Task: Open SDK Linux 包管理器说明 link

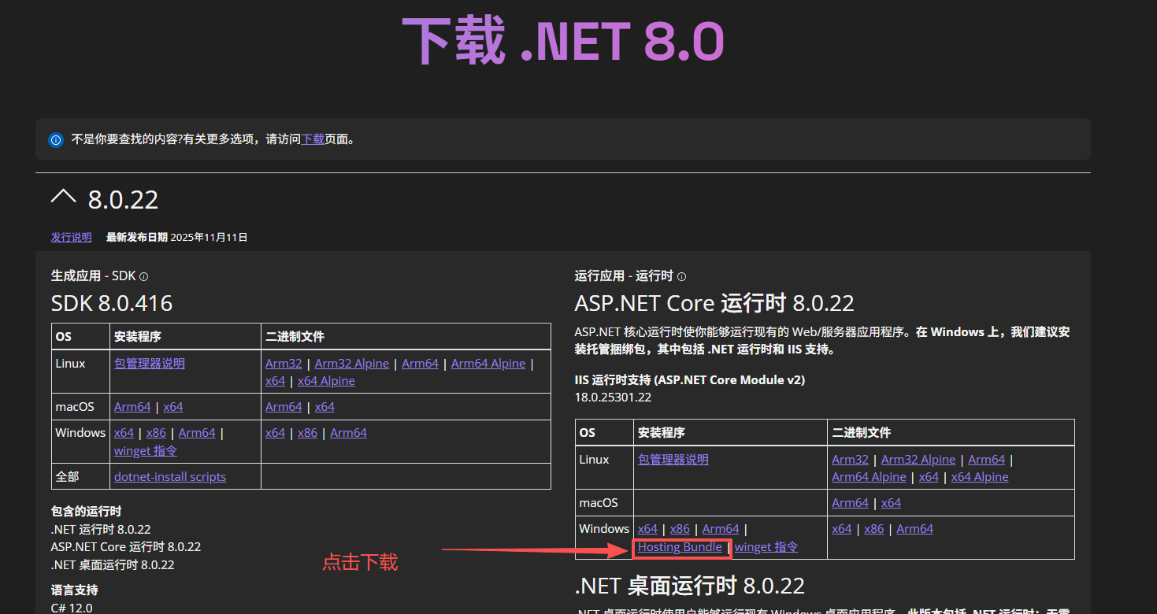Action: (150, 364)
